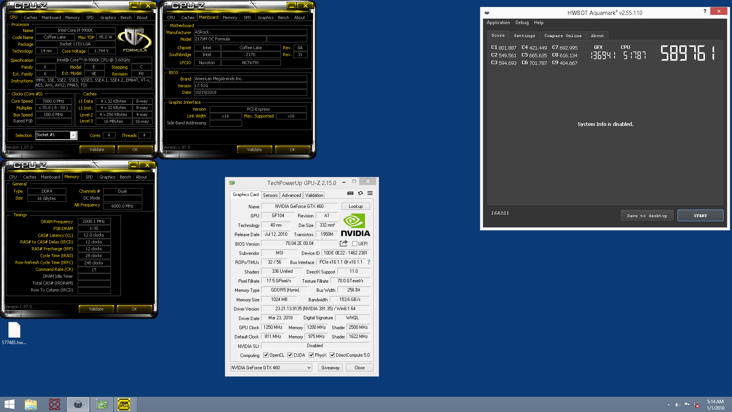Open the Advanced tab in GPU-Z
Screen dimensions: 732x412
pyautogui.click(x=291, y=195)
